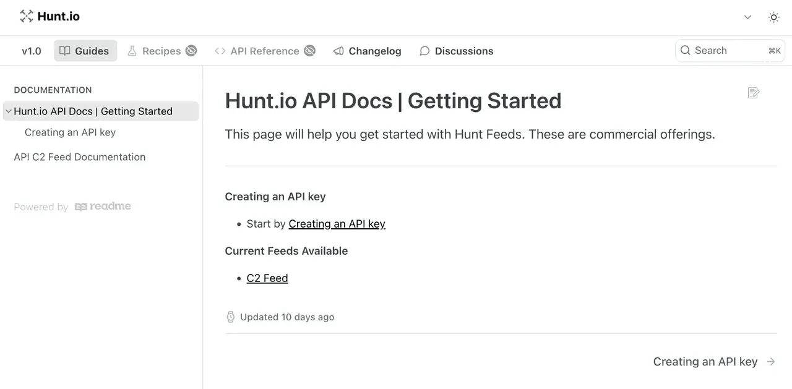Open the top-right chevron dropdown
Image resolution: width=792 pixels, height=389 pixels.
(x=747, y=17)
